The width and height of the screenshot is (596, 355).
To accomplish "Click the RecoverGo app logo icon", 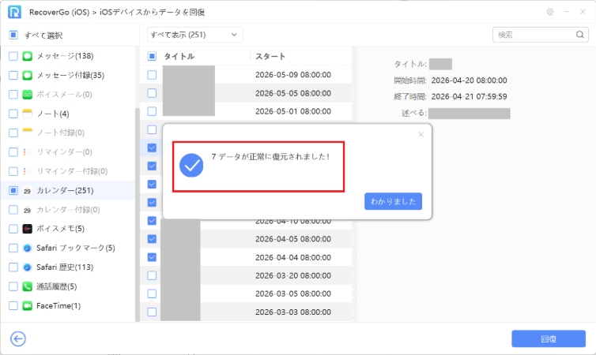I will pos(14,12).
